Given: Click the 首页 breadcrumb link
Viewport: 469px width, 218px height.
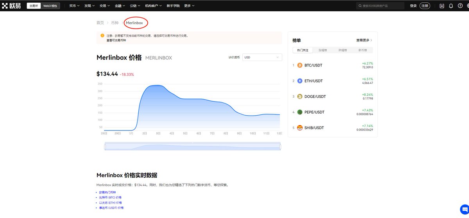Looking at the screenshot, I should click(x=100, y=23).
